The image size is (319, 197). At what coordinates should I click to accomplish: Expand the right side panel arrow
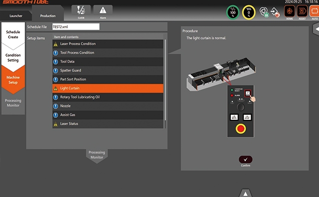pos(316,29)
